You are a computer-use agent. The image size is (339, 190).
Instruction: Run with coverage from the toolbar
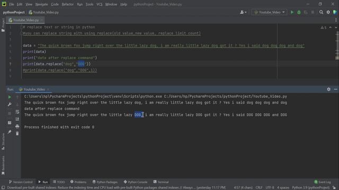pyautogui.click(x=306, y=12)
